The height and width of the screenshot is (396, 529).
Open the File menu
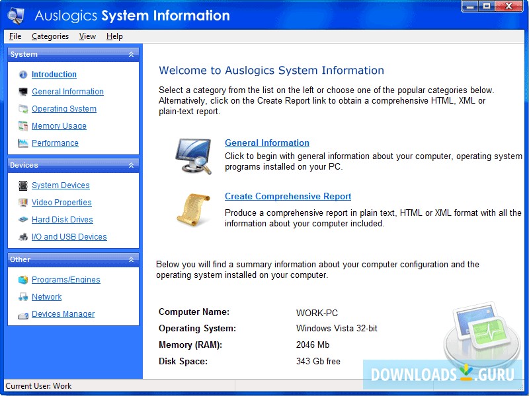pos(15,36)
